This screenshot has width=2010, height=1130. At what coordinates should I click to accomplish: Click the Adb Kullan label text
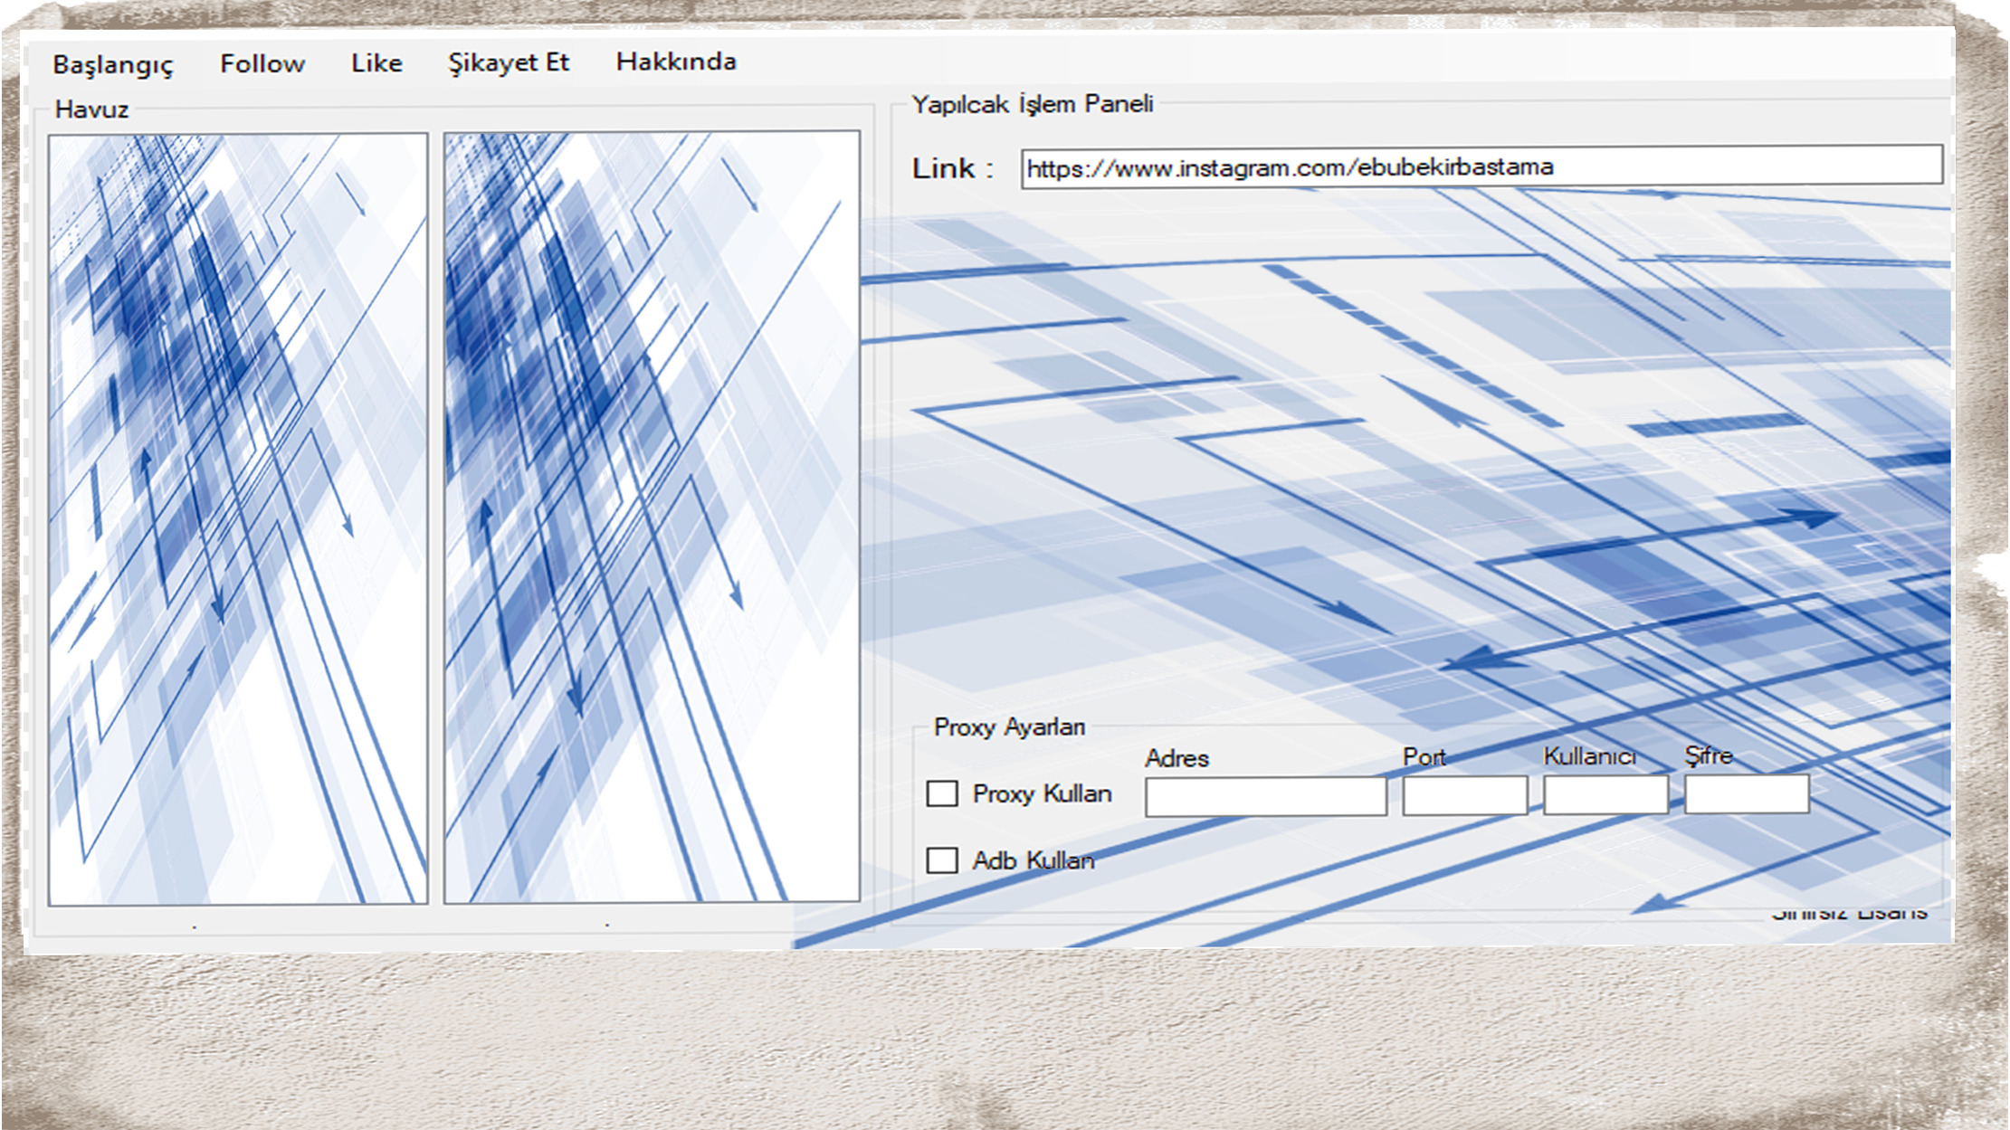click(x=1034, y=860)
